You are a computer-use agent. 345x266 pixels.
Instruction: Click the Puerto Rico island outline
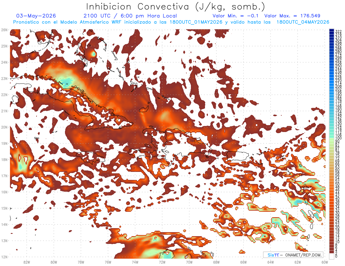237,156
